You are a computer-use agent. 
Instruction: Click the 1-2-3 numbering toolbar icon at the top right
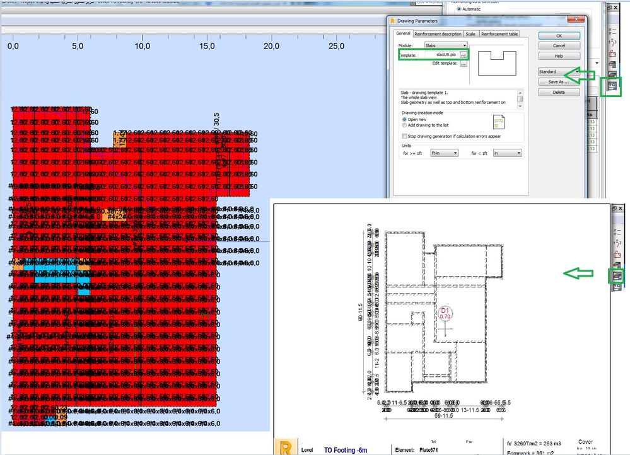pyautogui.click(x=612, y=42)
